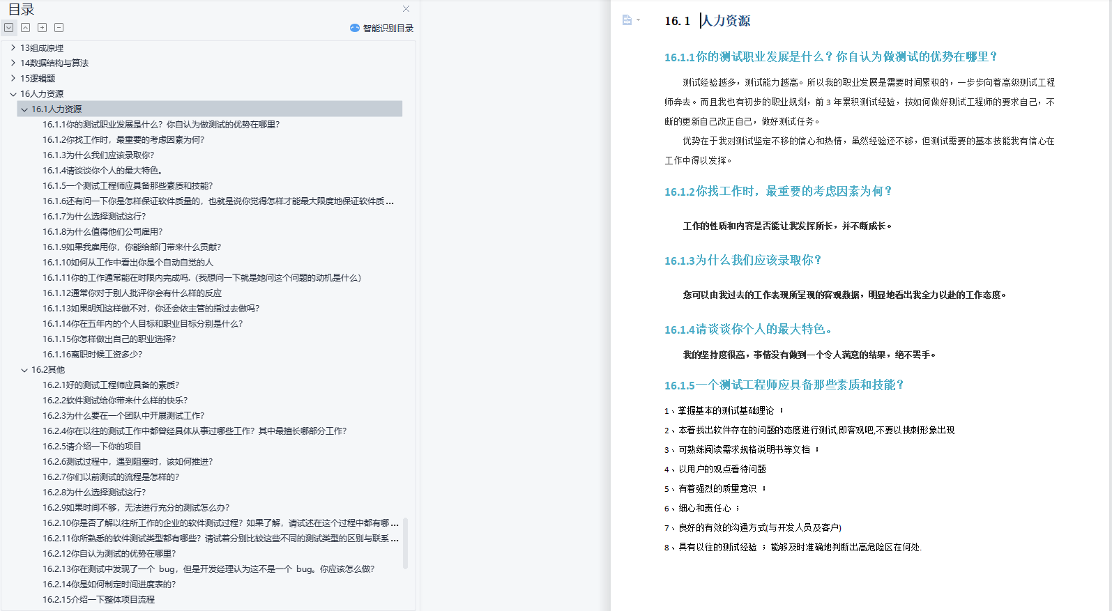Image resolution: width=1112 pixels, height=611 pixels.
Task: Jump to 16.1.11你的工作通常能在时限内完成吗 entry
Action: [202, 278]
